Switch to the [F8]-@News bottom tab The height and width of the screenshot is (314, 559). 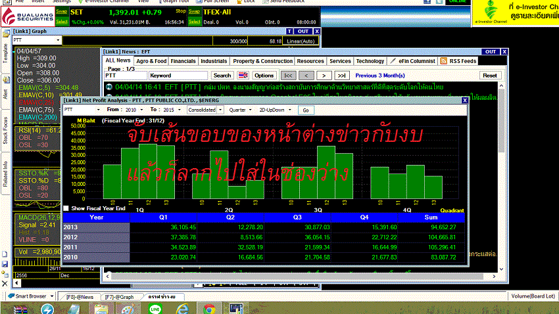80,297
